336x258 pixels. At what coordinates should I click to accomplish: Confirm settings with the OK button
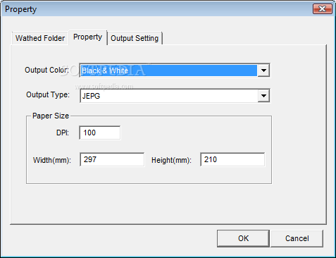pos(243,238)
